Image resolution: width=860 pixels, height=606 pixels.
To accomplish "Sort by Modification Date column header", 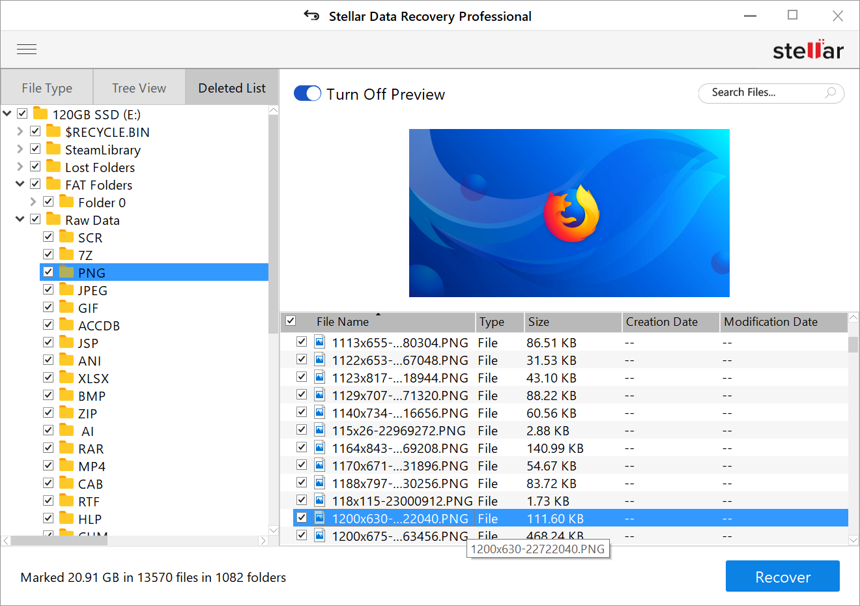I will tap(784, 322).
